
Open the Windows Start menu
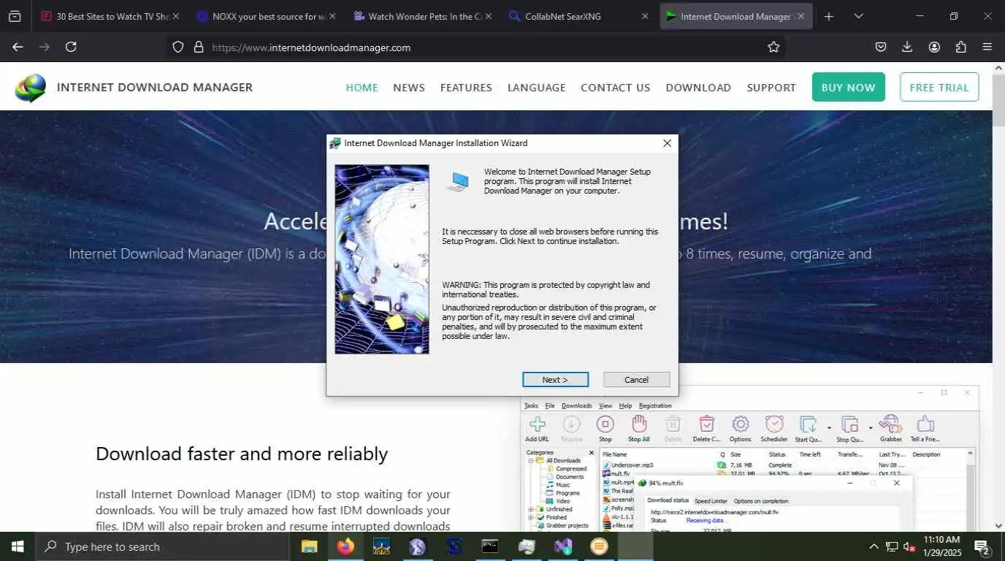coord(17,546)
